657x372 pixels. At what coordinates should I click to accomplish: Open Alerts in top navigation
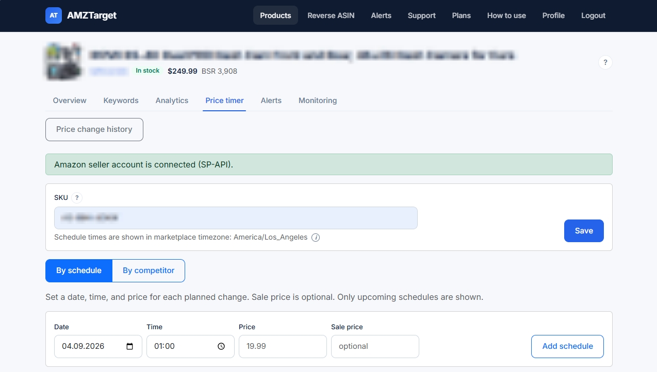(381, 15)
